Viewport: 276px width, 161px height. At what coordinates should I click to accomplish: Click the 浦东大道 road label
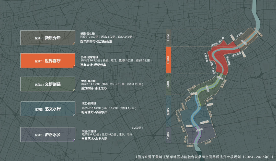237,54
